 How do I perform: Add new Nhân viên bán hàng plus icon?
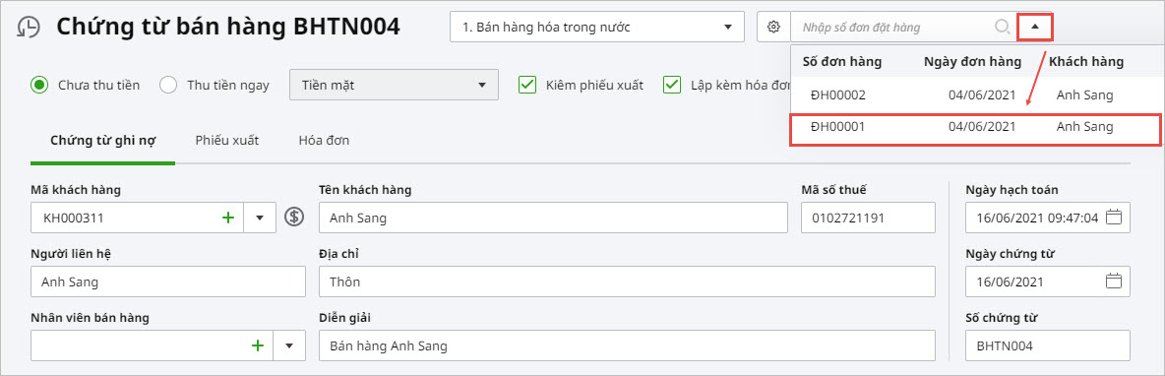coord(258,345)
